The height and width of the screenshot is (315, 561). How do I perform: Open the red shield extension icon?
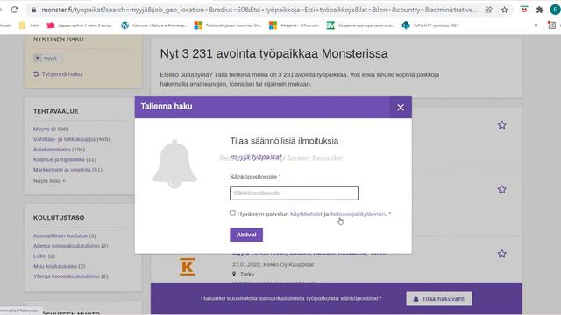click(x=524, y=10)
